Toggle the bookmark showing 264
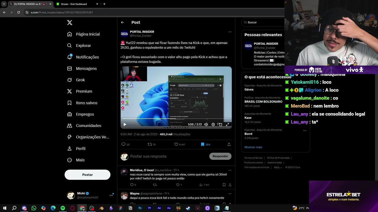The width and height of the screenshot is (378, 212). pos(205,145)
